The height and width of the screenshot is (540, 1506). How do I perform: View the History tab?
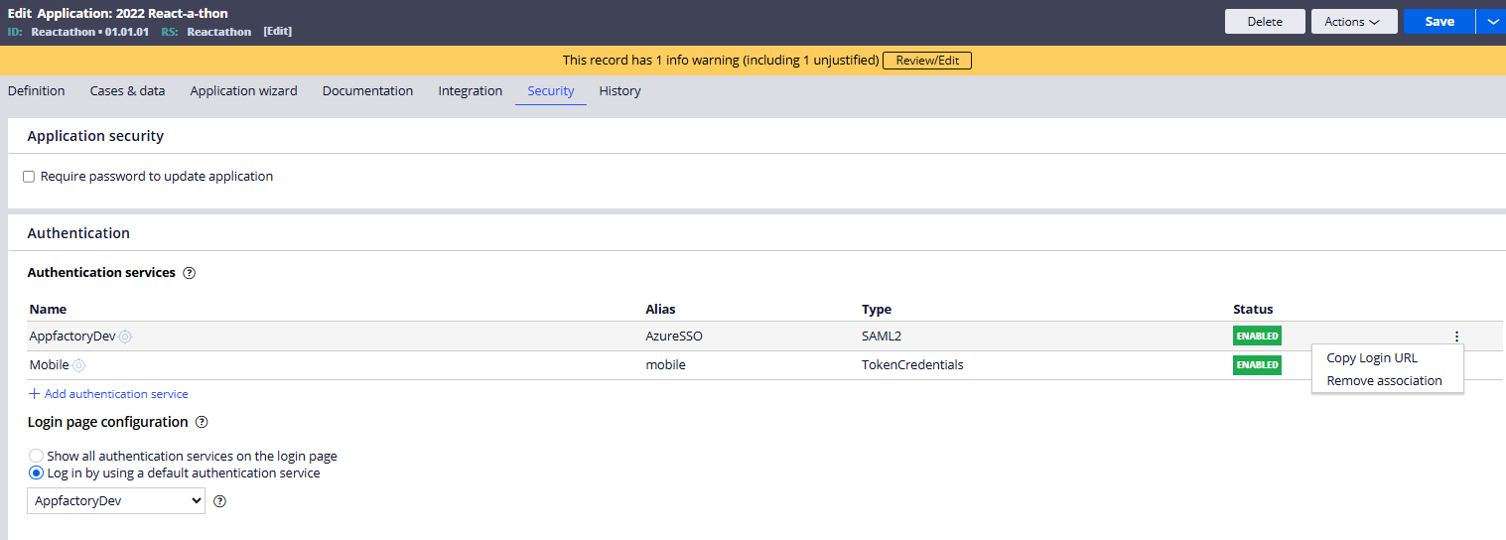tap(619, 90)
